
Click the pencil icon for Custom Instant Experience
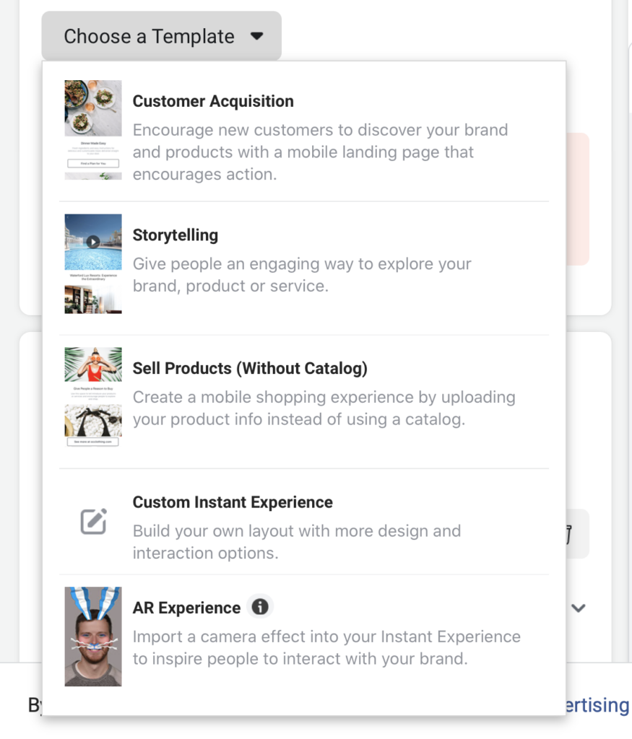point(92,522)
